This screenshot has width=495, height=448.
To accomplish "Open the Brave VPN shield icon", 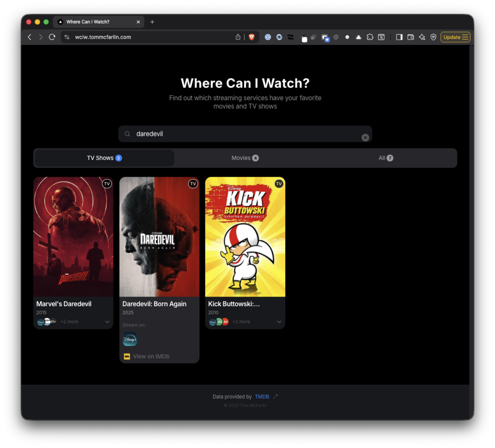I will 433,37.
